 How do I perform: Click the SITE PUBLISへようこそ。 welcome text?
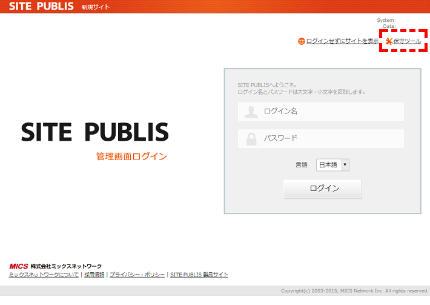pyautogui.click(x=266, y=85)
